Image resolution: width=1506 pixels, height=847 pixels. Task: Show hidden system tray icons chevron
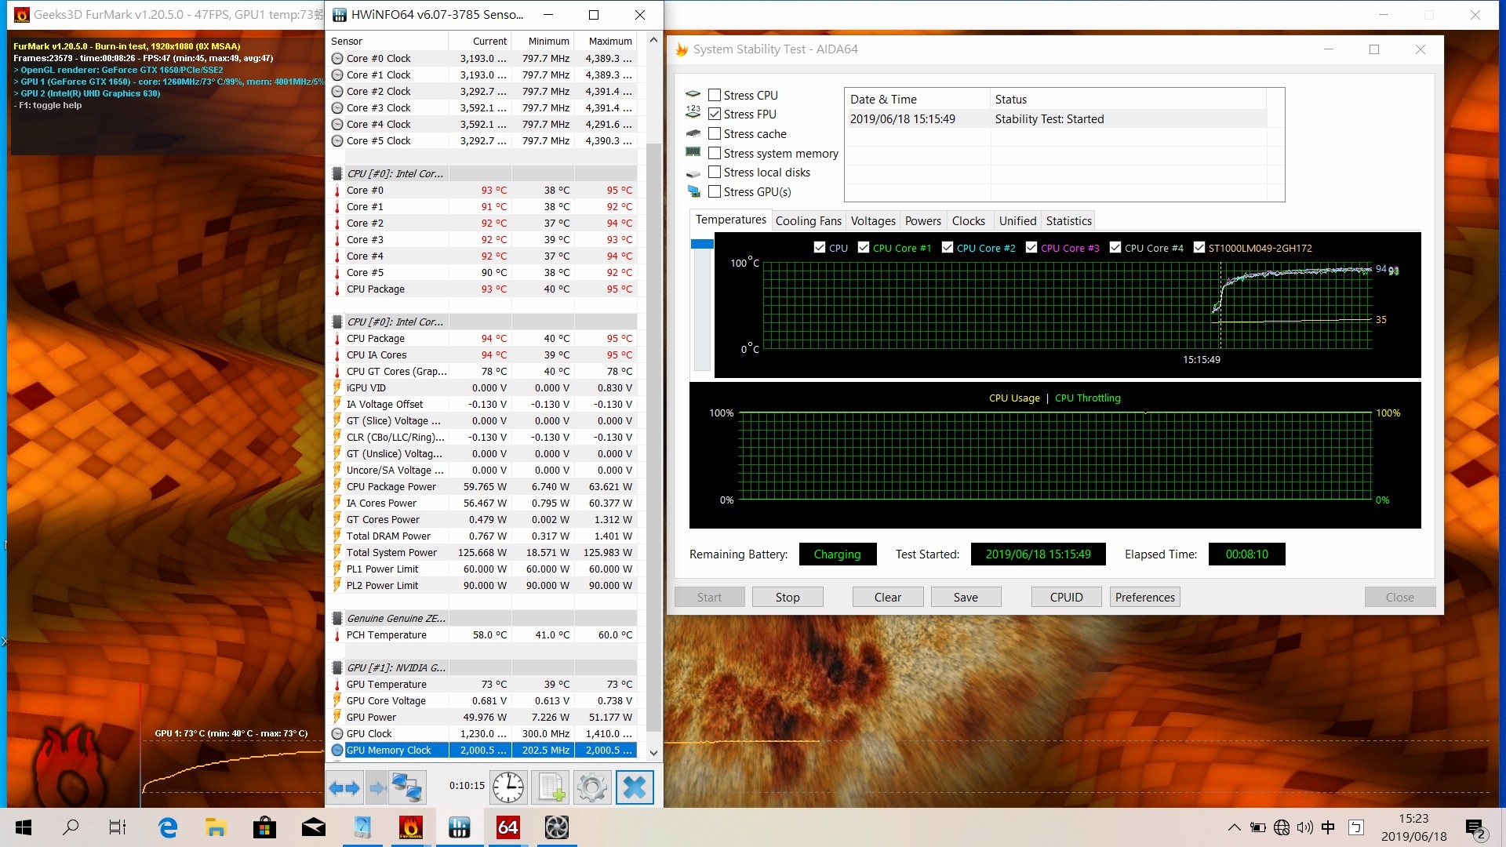pyautogui.click(x=1234, y=827)
